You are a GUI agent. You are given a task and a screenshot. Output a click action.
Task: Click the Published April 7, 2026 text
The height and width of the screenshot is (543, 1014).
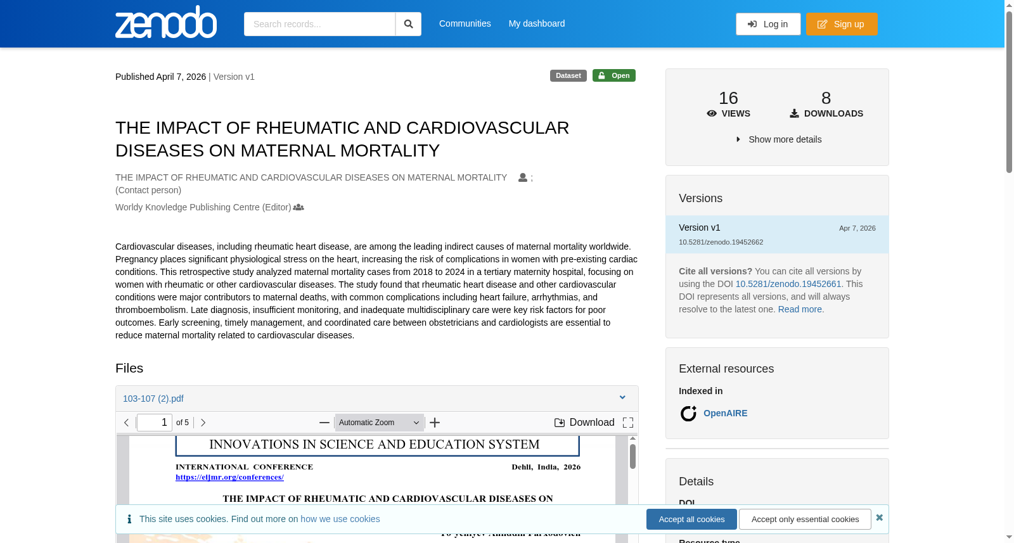[160, 77]
